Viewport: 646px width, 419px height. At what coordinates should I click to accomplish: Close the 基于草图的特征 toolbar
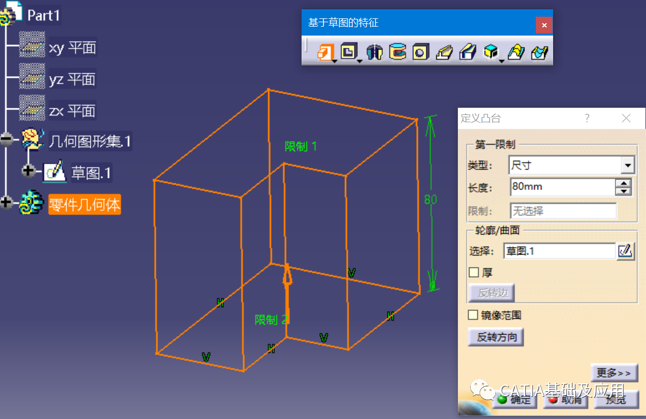544,25
